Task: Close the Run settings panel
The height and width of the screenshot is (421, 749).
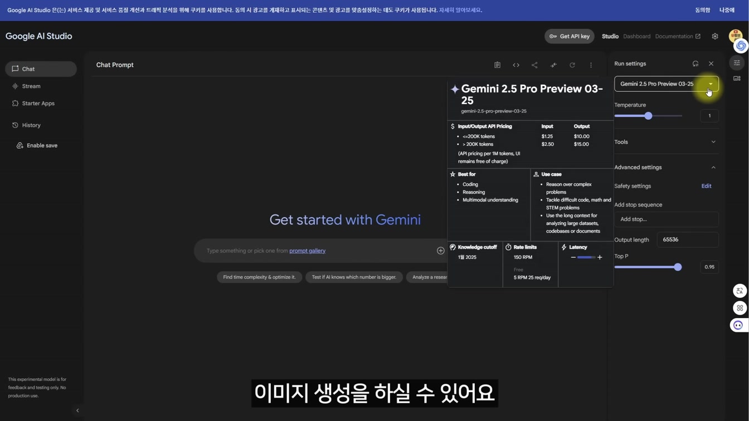Action: 711,63
